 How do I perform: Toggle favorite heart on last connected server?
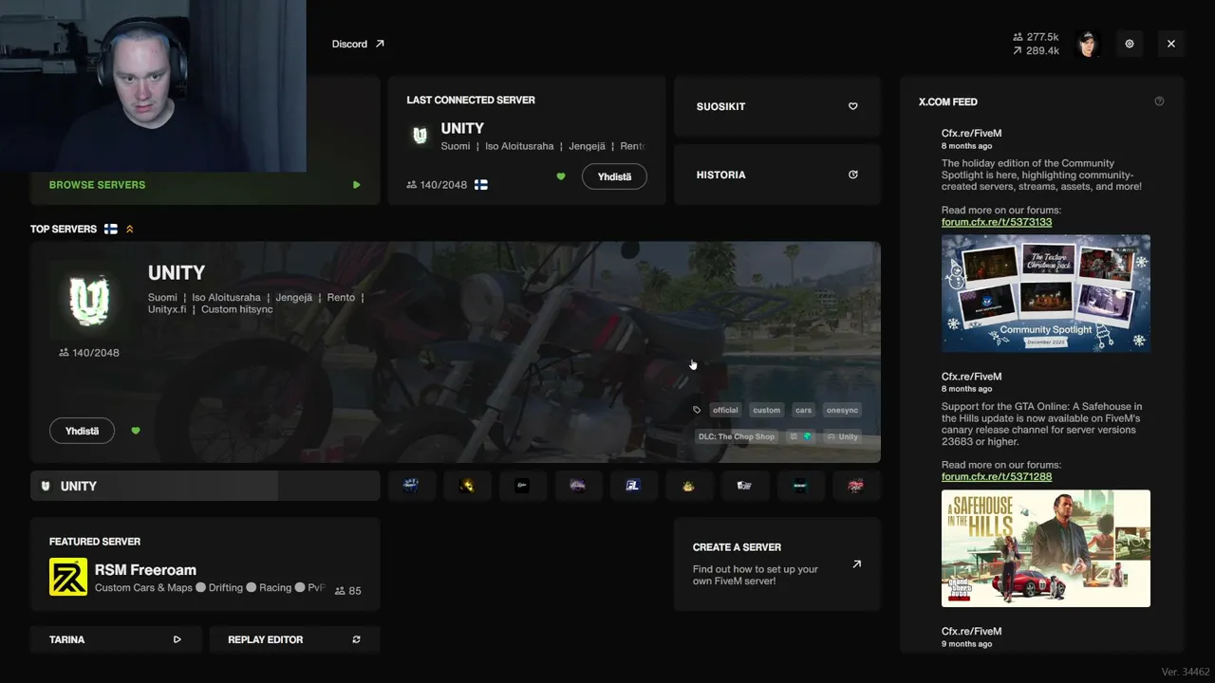click(x=561, y=176)
